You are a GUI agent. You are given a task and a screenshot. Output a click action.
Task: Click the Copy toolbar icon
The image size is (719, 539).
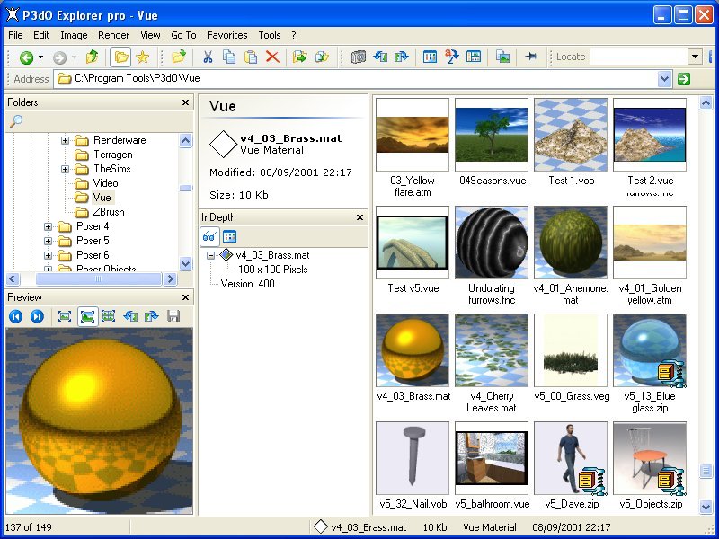pyautogui.click(x=229, y=57)
